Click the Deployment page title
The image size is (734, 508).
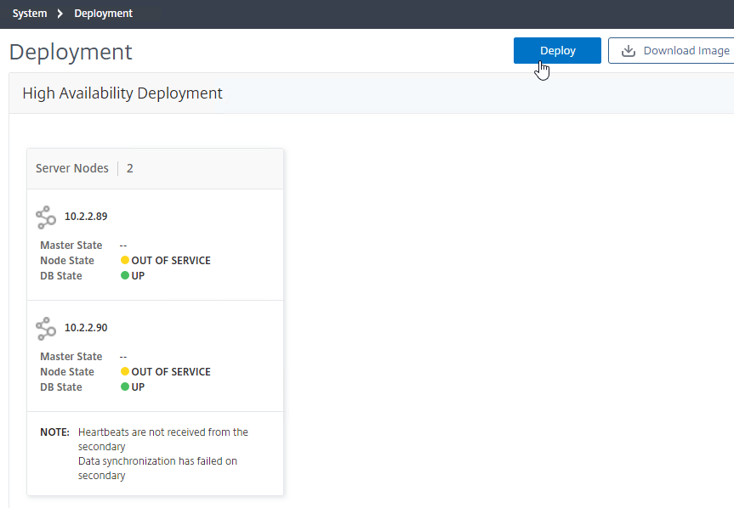[x=71, y=52]
